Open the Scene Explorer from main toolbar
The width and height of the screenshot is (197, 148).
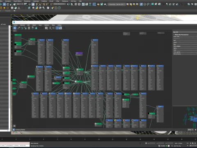click(x=76, y=4)
